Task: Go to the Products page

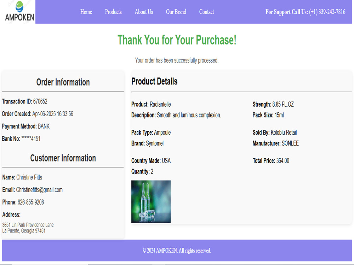Action: pyautogui.click(x=113, y=12)
